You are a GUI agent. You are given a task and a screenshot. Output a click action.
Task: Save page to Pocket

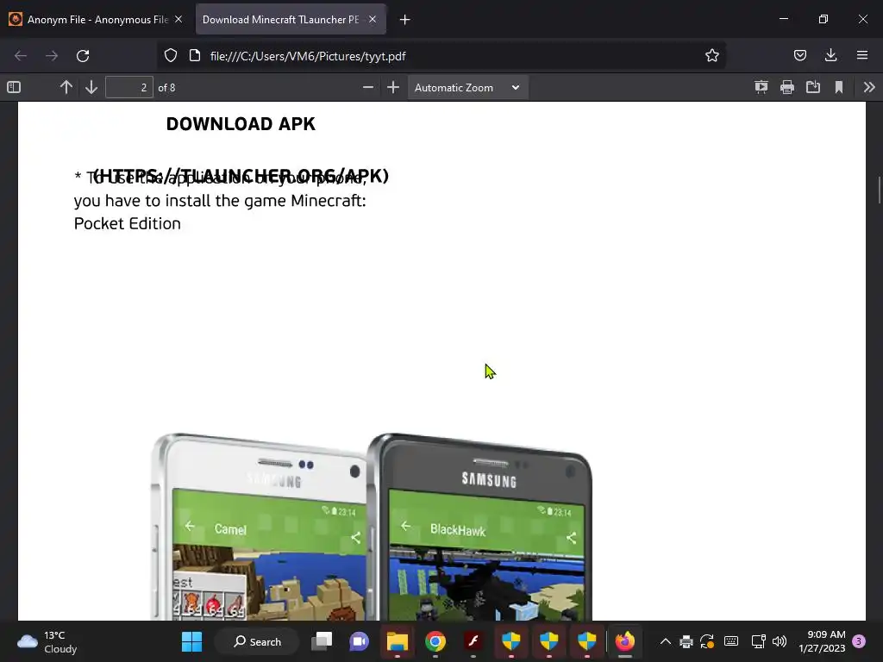point(799,55)
